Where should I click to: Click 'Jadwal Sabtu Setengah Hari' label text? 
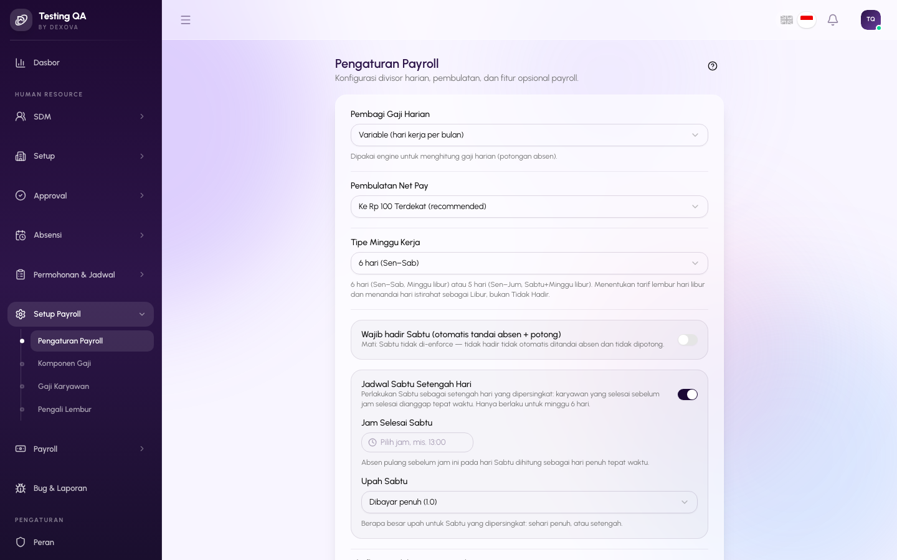[416, 384]
